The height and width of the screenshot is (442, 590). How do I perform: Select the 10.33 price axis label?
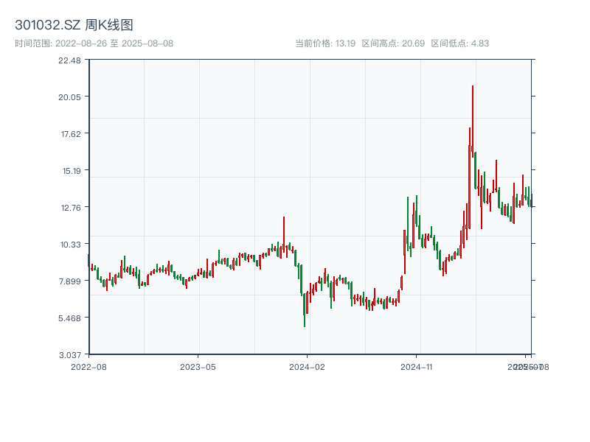(69, 245)
